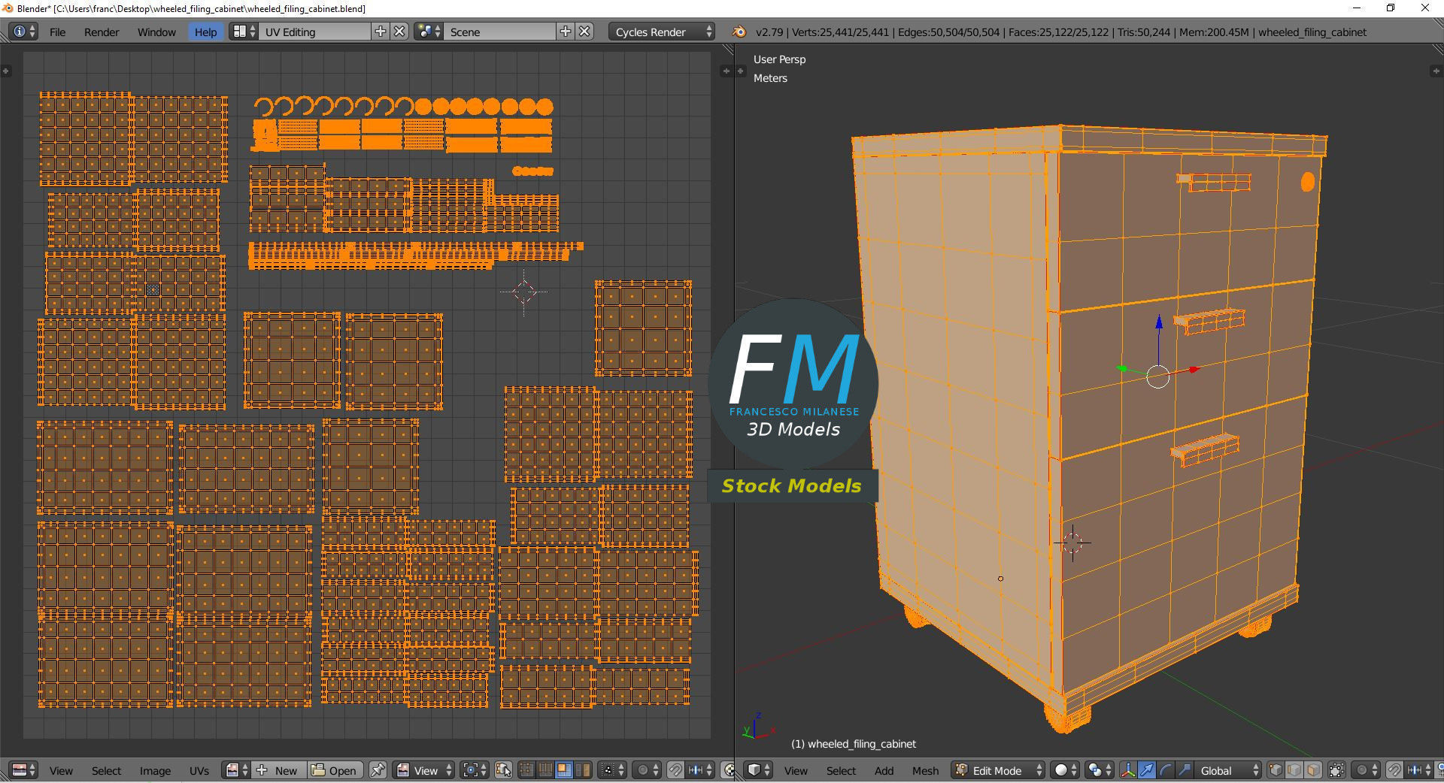Open the 3D viewport pivot point selector
The image size is (1444, 783).
pos(1100,770)
